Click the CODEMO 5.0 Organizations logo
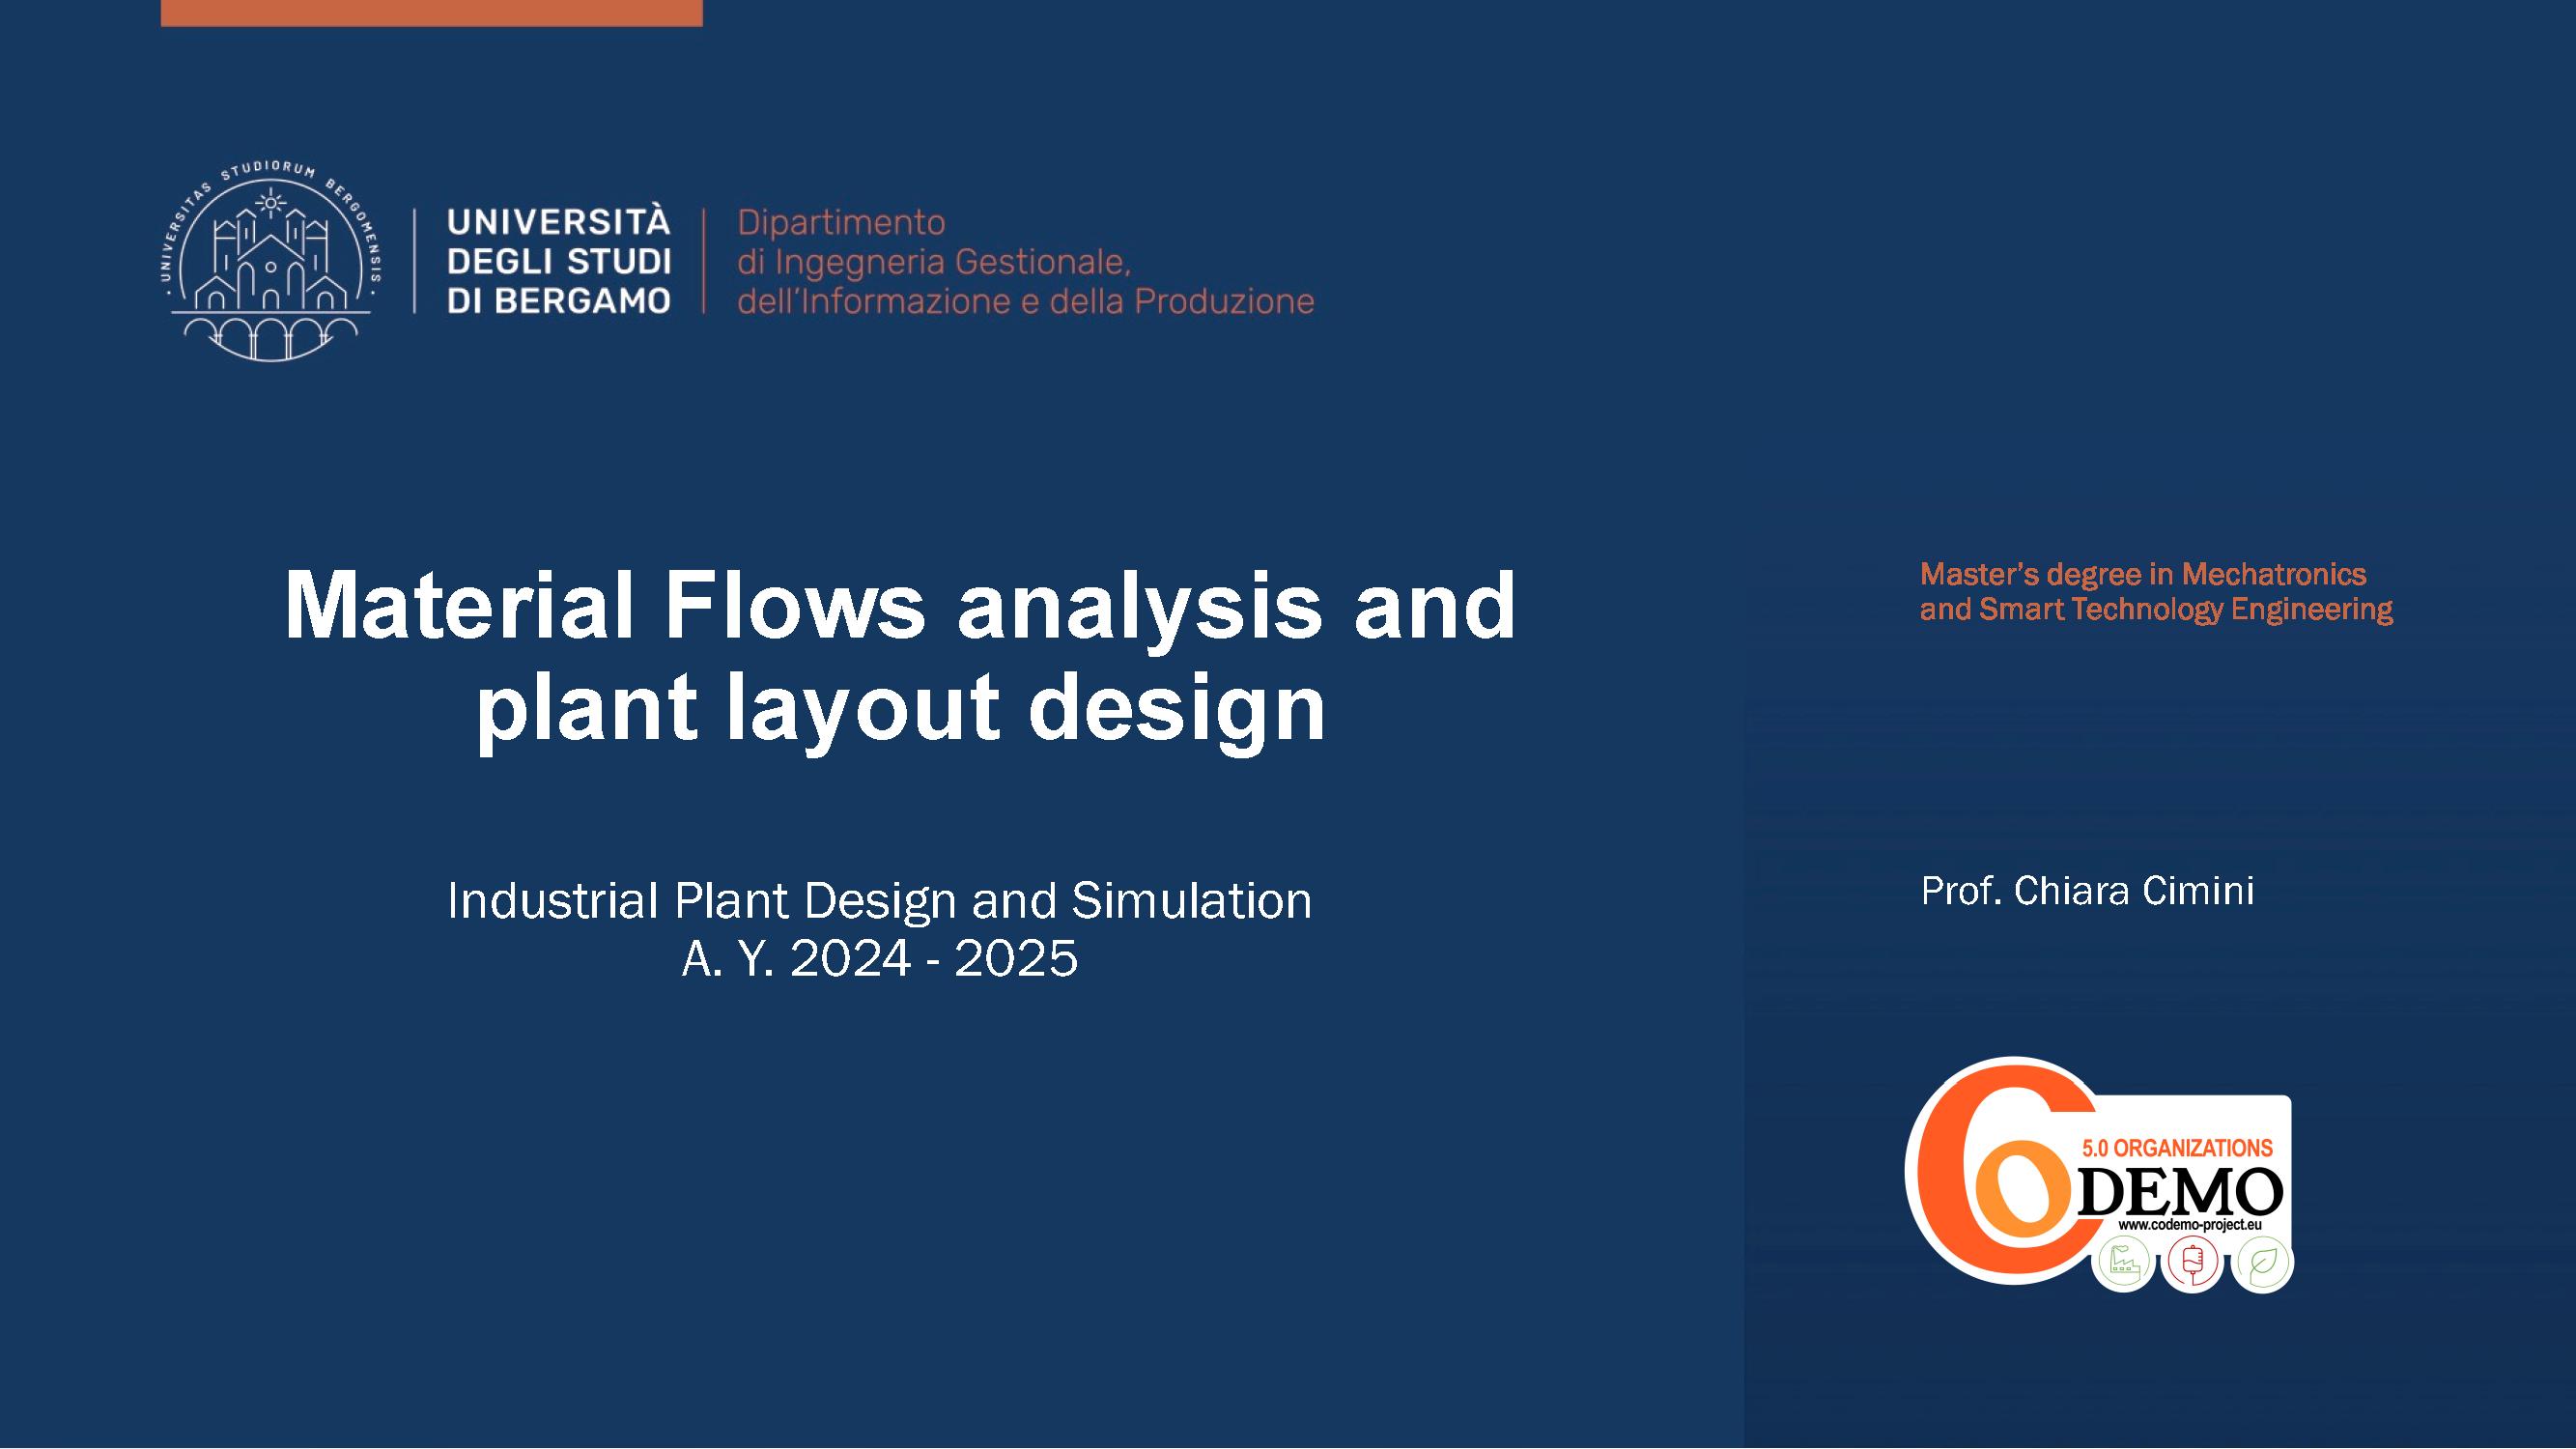 point(2099,1175)
